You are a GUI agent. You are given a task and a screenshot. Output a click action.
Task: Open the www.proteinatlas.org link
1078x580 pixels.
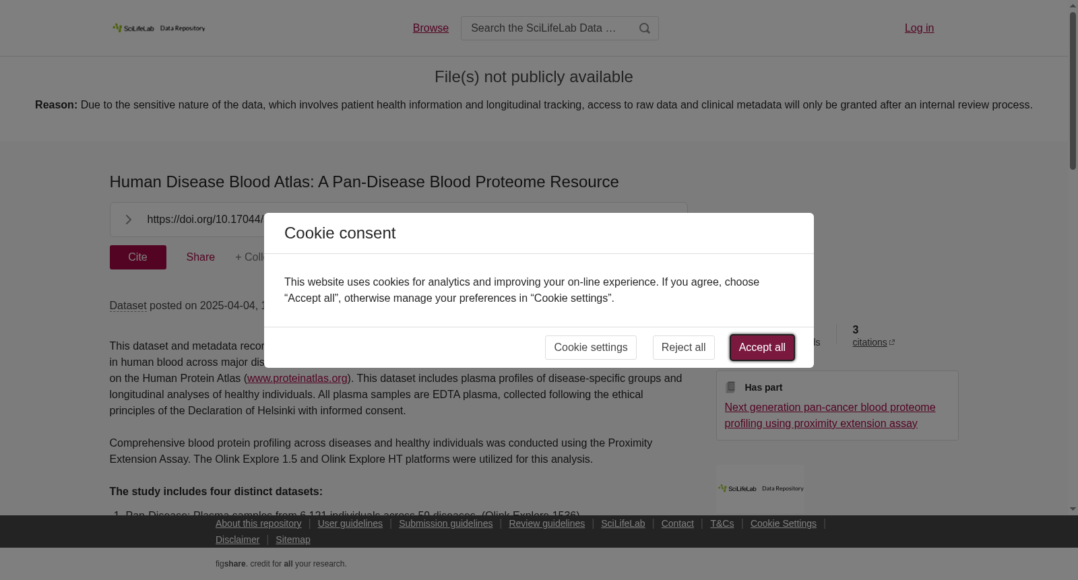297,379
